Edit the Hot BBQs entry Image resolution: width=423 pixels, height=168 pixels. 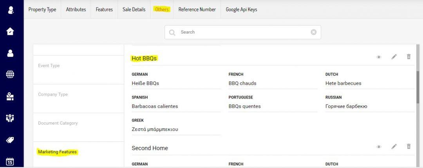pos(394,57)
